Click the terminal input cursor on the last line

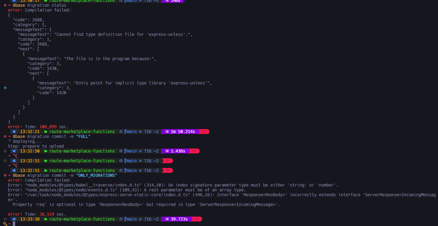pos(14,224)
